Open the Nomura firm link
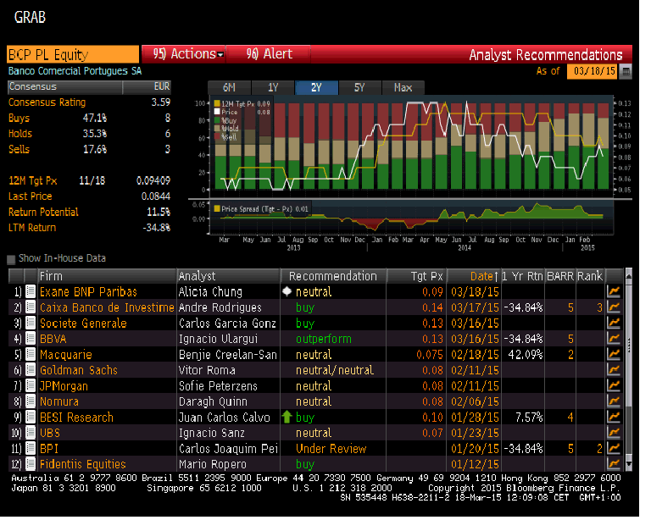This screenshot has height=520, width=651. click(59, 401)
